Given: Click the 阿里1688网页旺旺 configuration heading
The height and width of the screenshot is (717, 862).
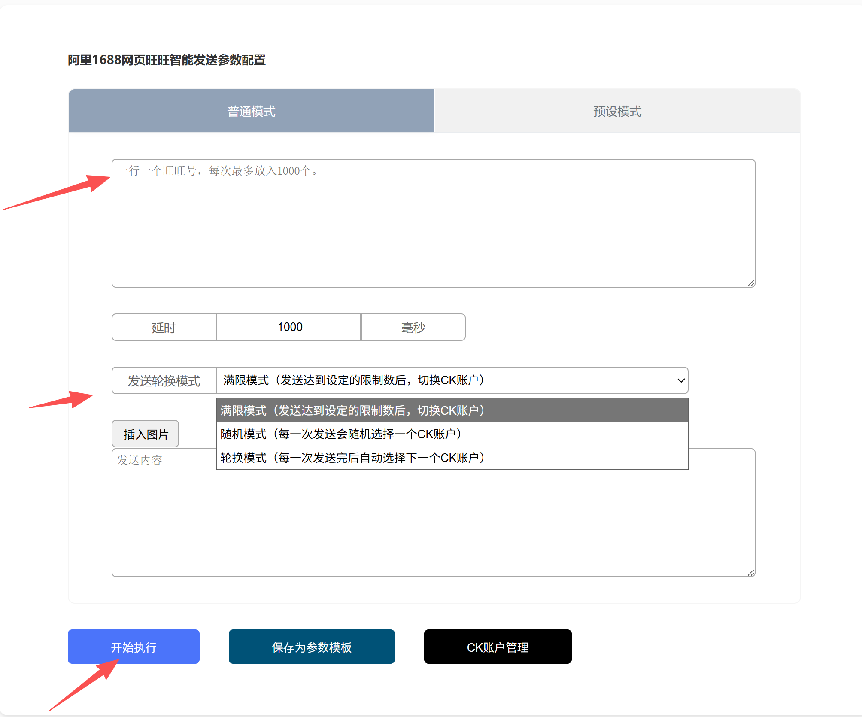Looking at the screenshot, I should (167, 60).
